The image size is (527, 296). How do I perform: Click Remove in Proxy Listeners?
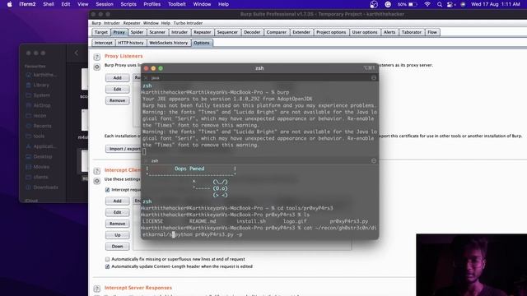coord(117,100)
